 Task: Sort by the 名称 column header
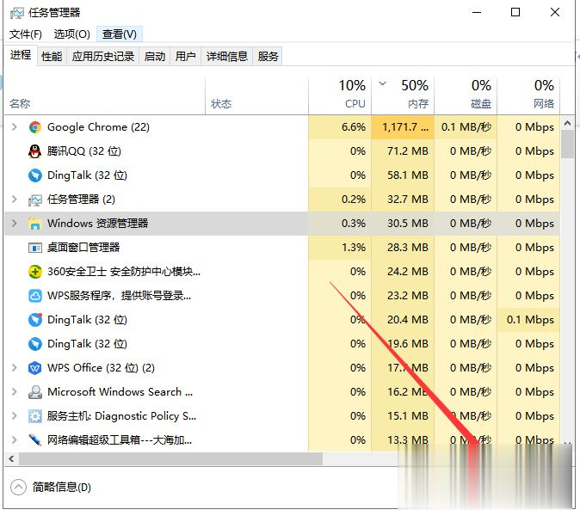(x=105, y=96)
